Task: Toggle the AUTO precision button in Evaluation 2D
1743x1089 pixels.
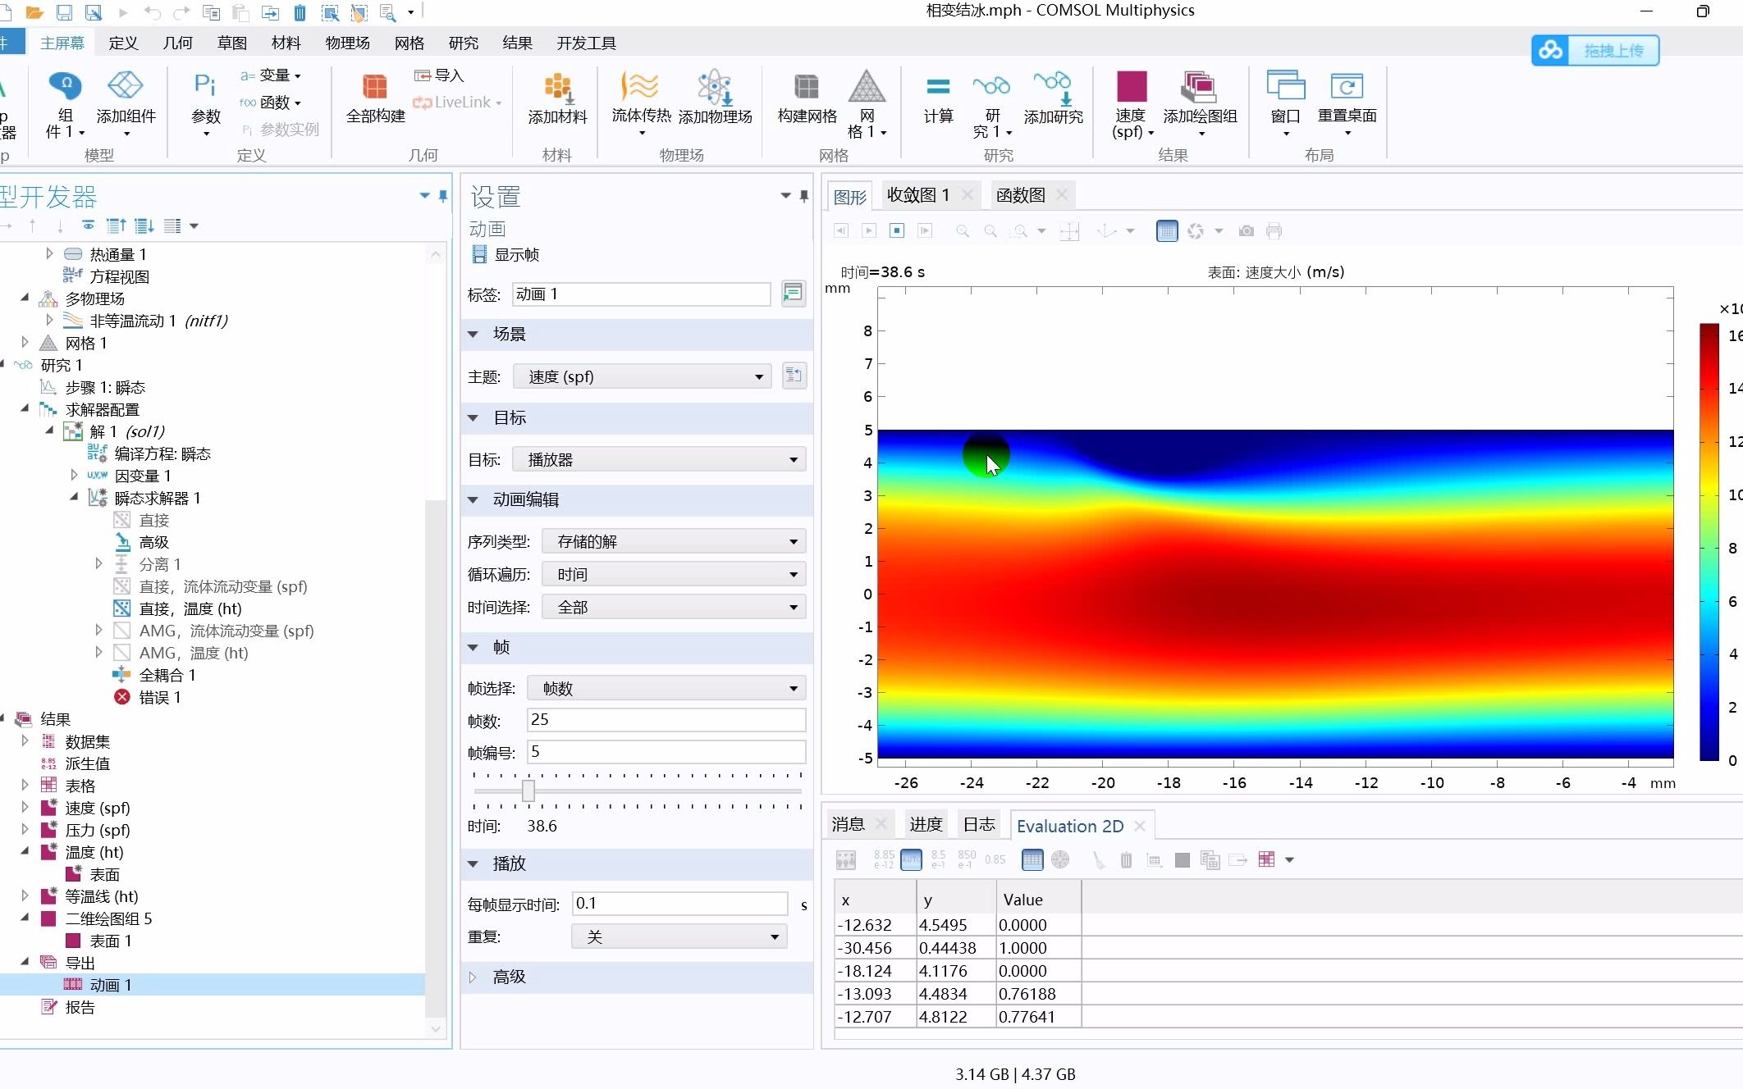Action: pos(911,860)
